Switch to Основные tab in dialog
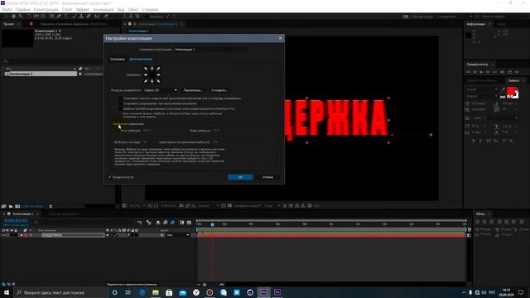Screen dimensions: 530x298 [x=118, y=59]
